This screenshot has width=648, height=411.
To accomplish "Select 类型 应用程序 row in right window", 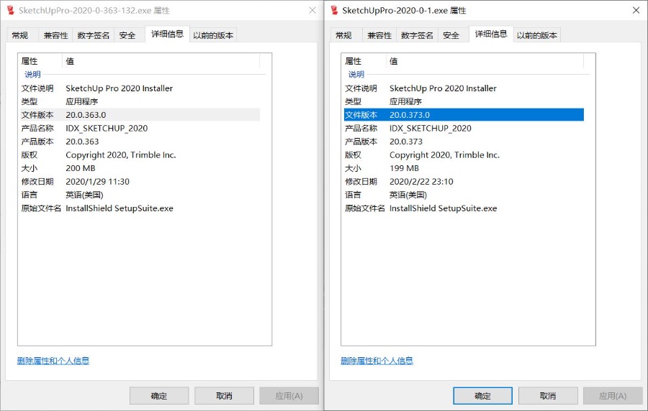I will click(x=464, y=101).
